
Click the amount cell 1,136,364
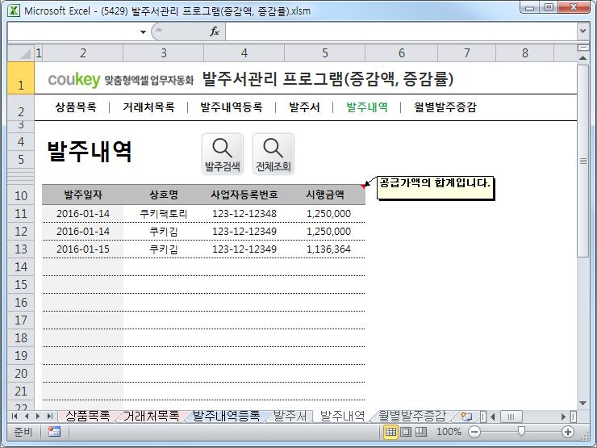(x=325, y=249)
